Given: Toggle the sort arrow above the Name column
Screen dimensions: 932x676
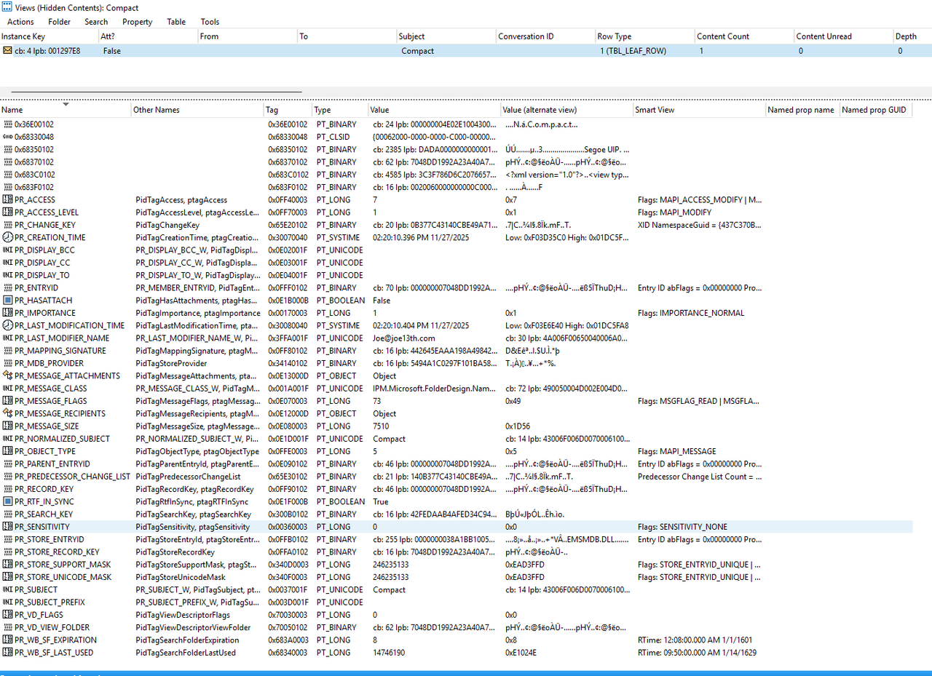Looking at the screenshot, I should (x=66, y=104).
